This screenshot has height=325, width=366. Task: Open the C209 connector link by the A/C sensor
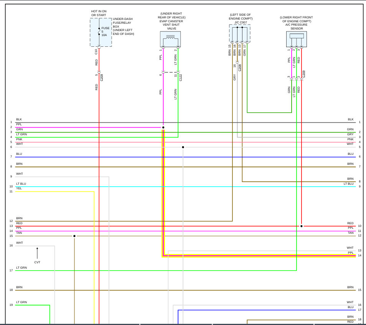304,74
